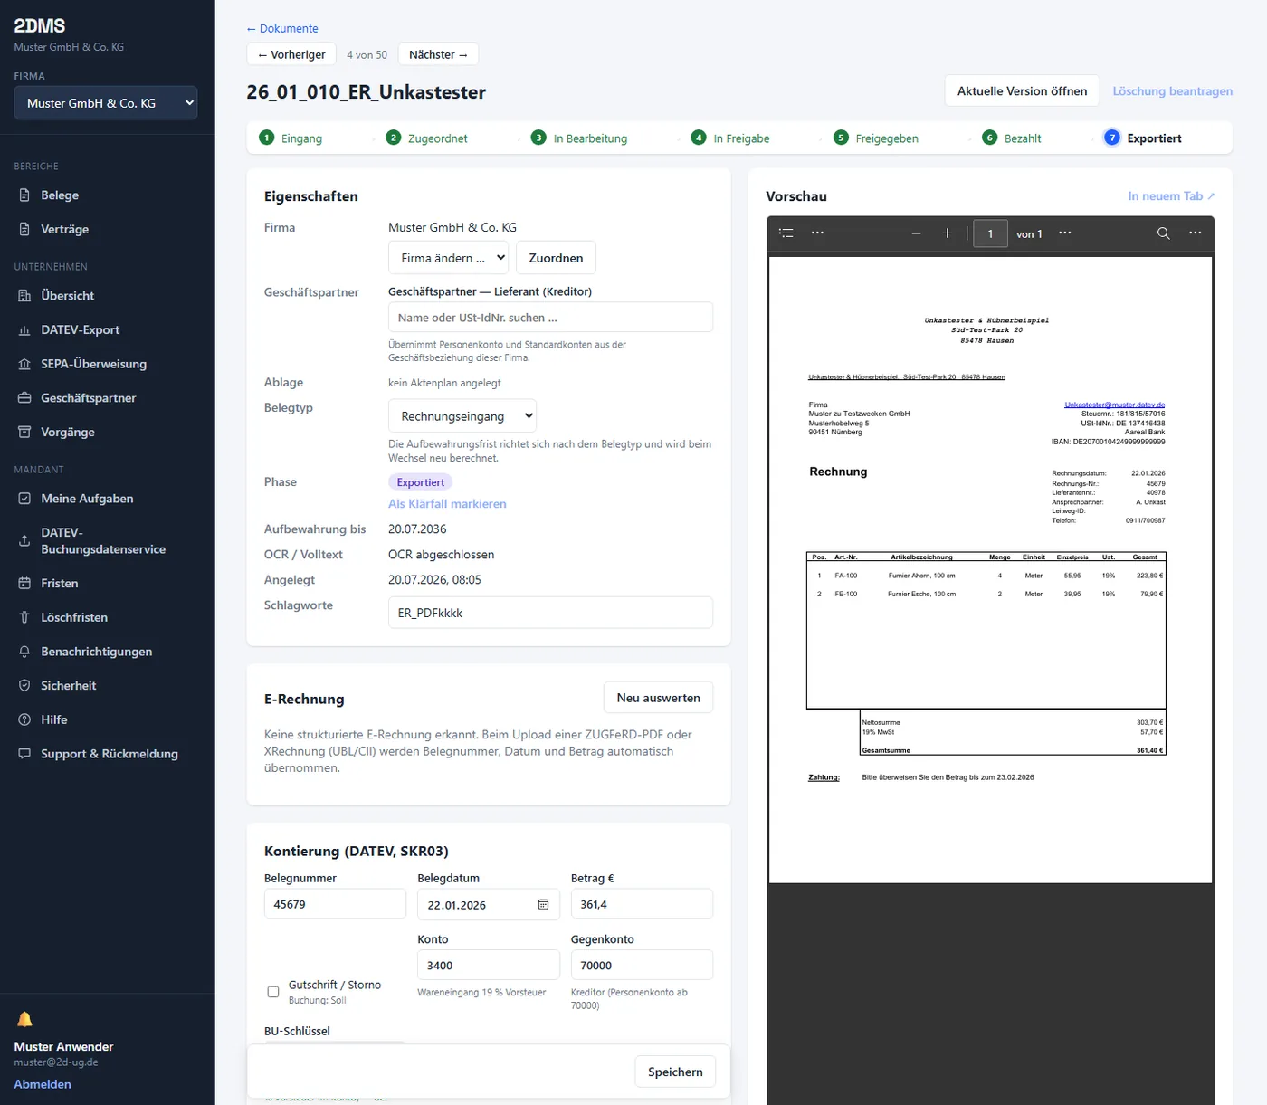Select step 1 Eingang
1267x1105 pixels.
pyautogui.click(x=291, y=138)
